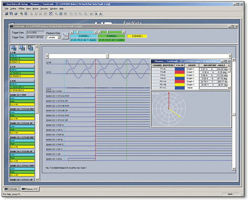
Task: Open the Window menu
Action: point(54,8)
